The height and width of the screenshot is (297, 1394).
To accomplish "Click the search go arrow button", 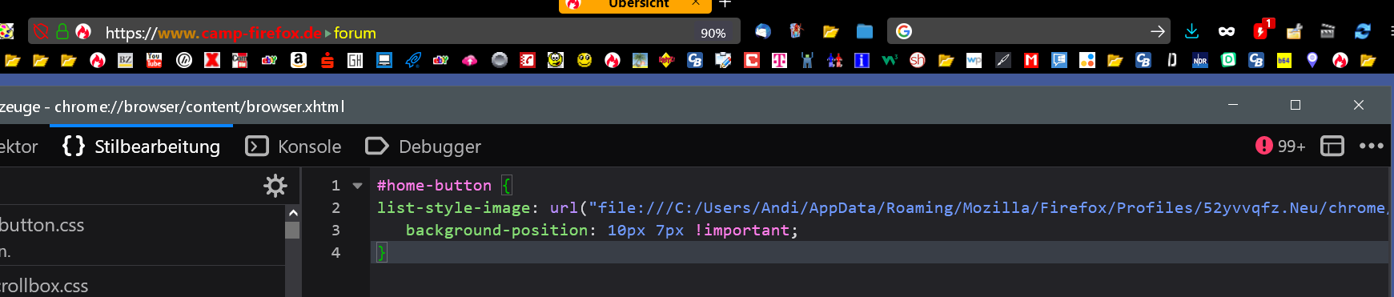I will [x=1158, y=31].
